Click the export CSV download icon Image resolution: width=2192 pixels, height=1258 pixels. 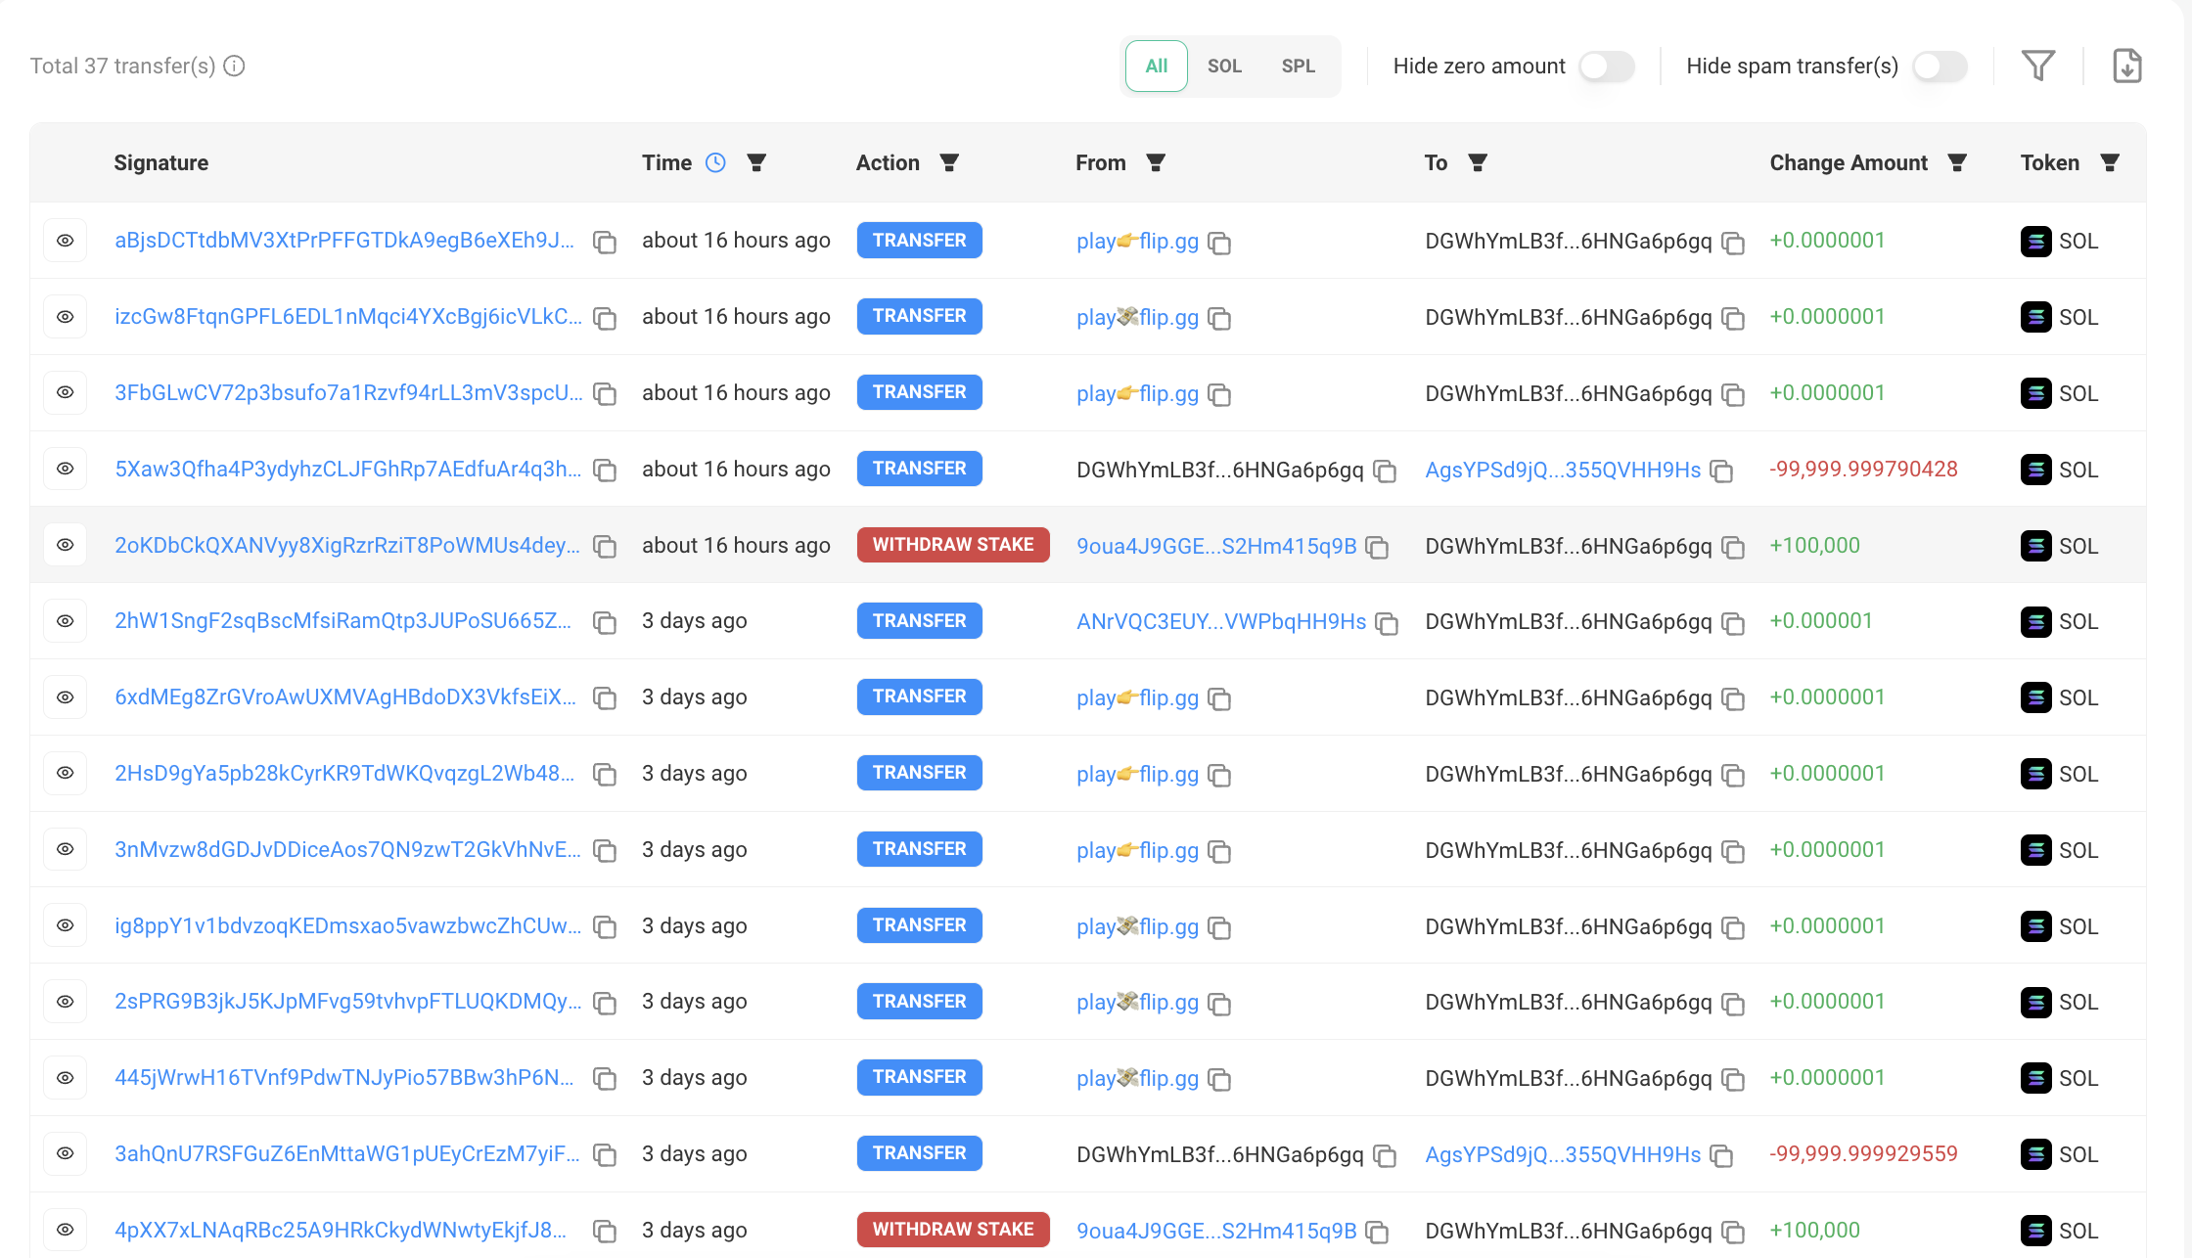coord(2126,66)
